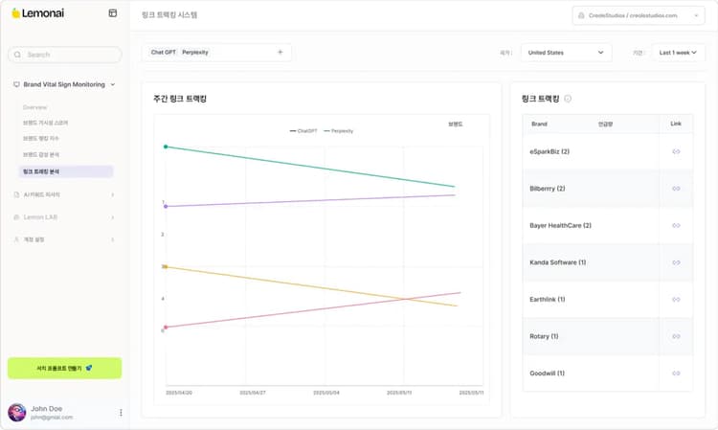Click the John Doe profile avatar
718x430 pixels.
pos(17,413)
